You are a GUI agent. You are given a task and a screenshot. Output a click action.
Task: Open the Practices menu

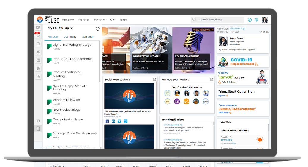click(84, 20)
